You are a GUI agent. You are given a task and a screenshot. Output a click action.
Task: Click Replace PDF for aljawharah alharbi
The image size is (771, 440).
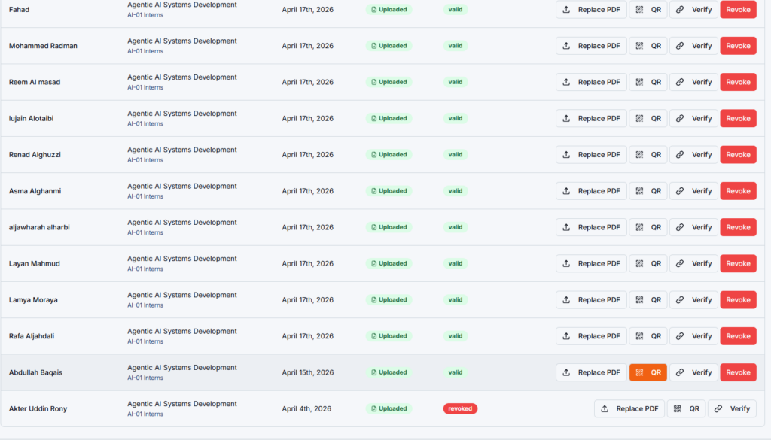591,226
